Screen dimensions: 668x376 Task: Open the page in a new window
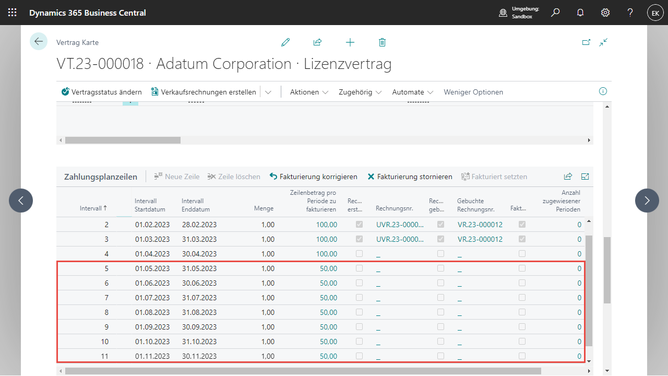coord(586,42)
